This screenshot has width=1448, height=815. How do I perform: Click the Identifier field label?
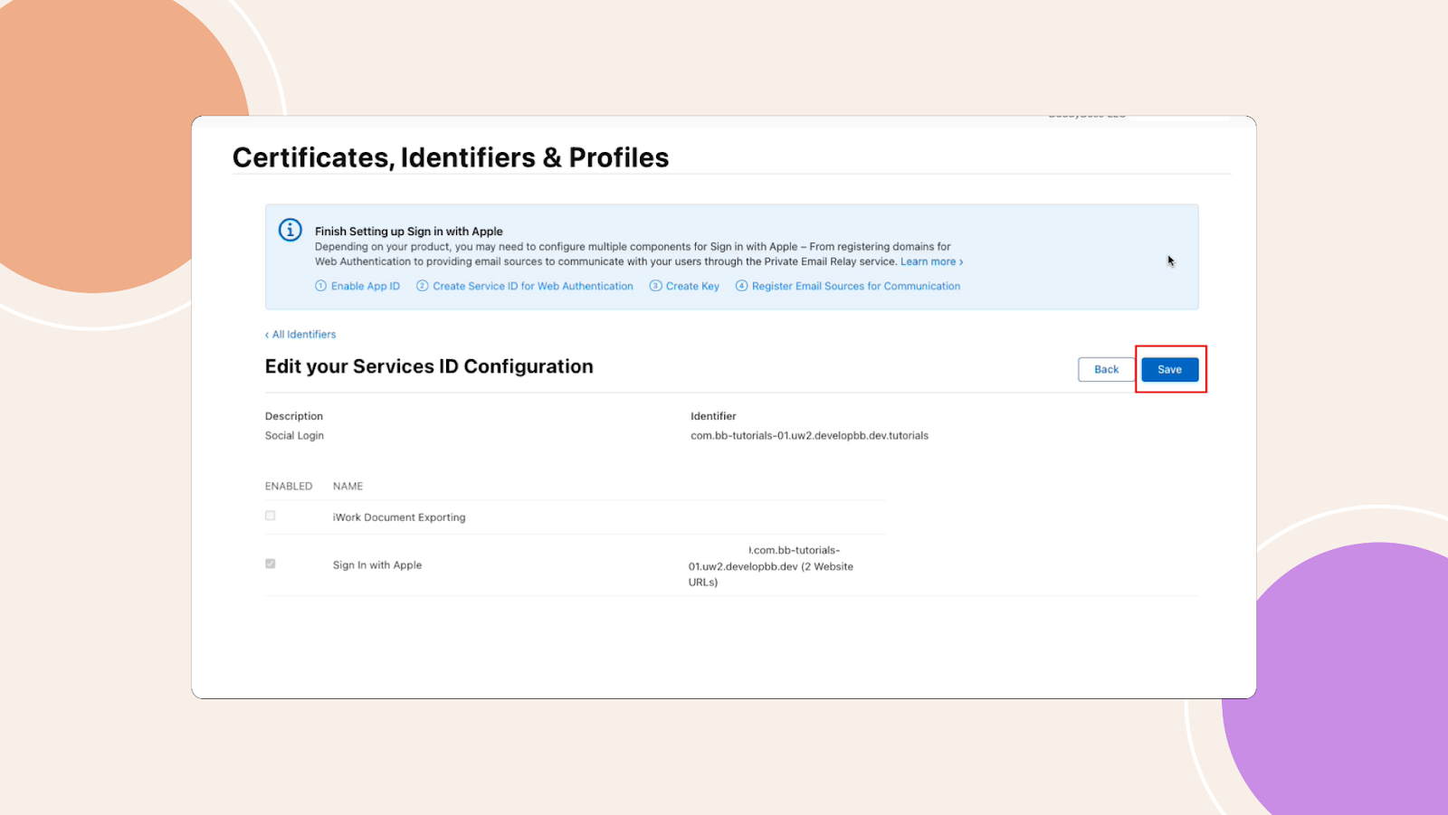713,416
